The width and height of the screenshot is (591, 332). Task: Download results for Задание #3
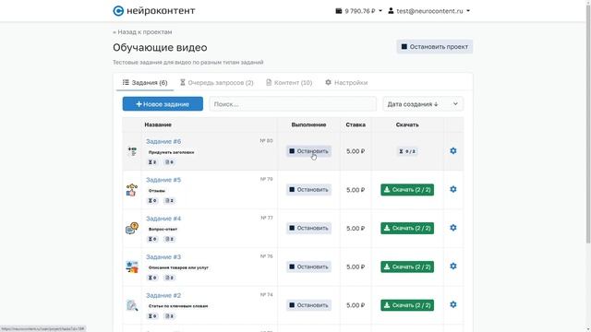407,267
